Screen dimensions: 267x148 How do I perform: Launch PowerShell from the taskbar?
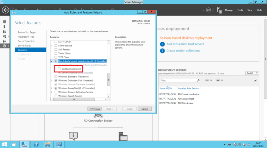[36, 144]
